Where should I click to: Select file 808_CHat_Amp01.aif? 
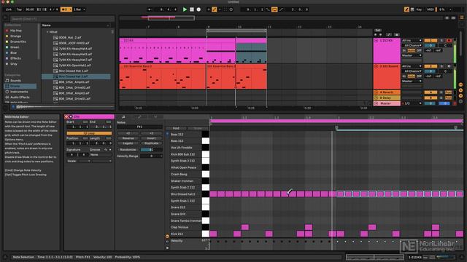tap(74, 82)
